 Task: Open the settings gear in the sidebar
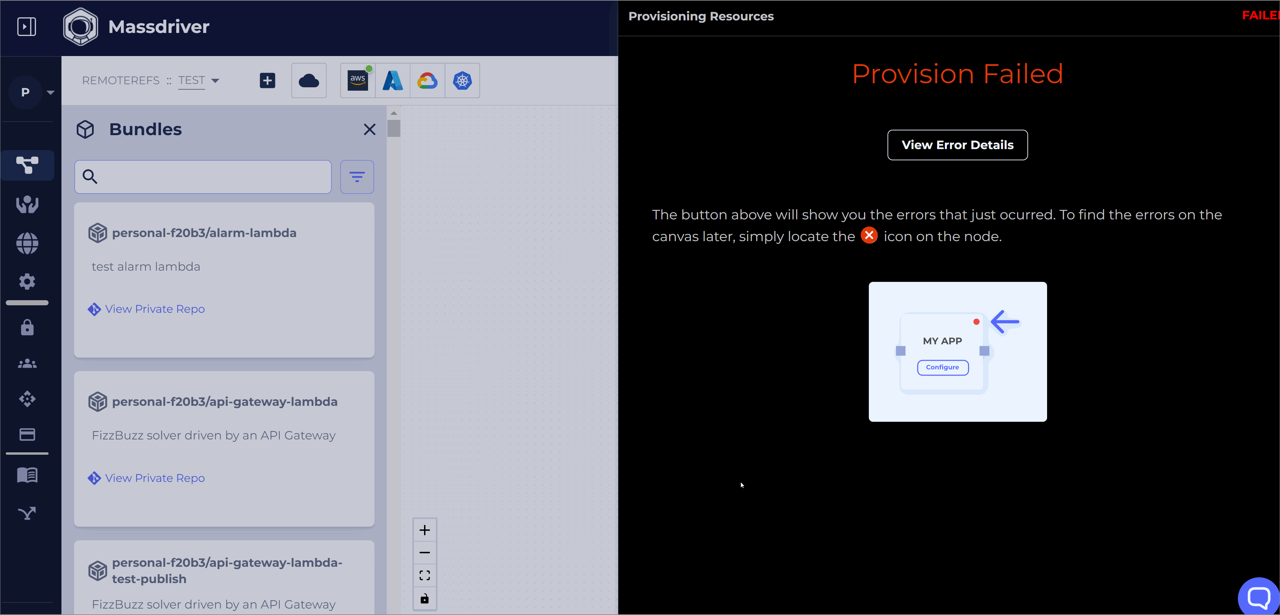coord(27,282)
